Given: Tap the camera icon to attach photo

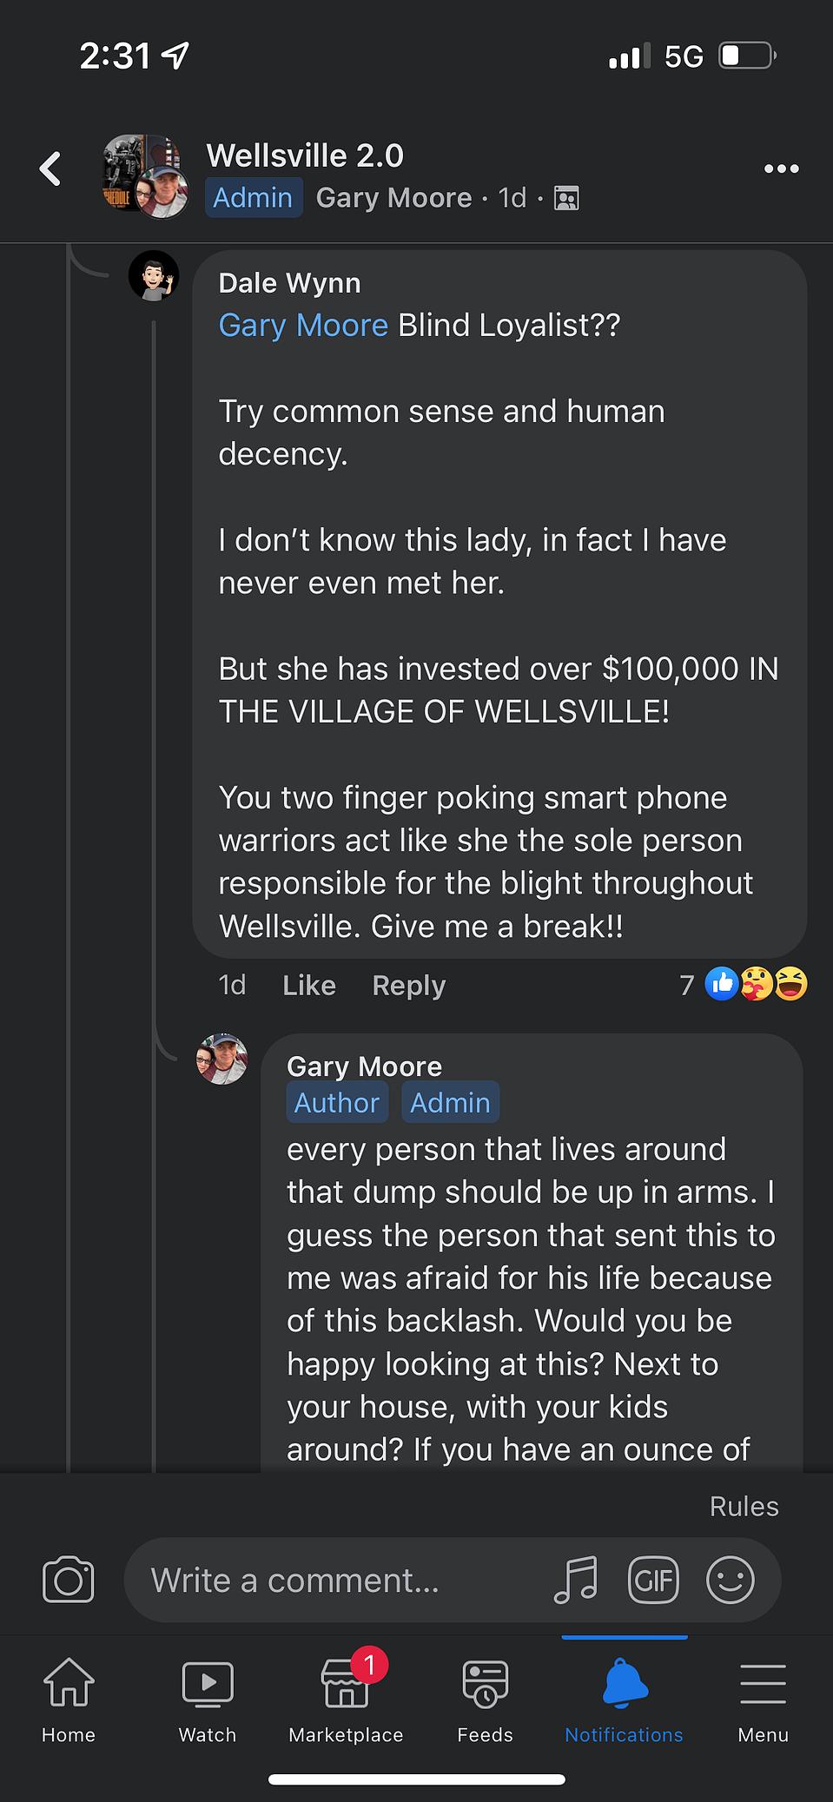Looking at the screenshot, I should pos(69,1580).
